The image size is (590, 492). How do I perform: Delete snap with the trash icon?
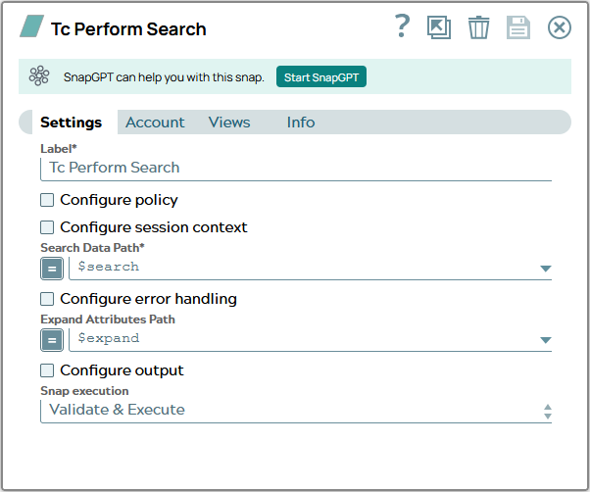478,27
